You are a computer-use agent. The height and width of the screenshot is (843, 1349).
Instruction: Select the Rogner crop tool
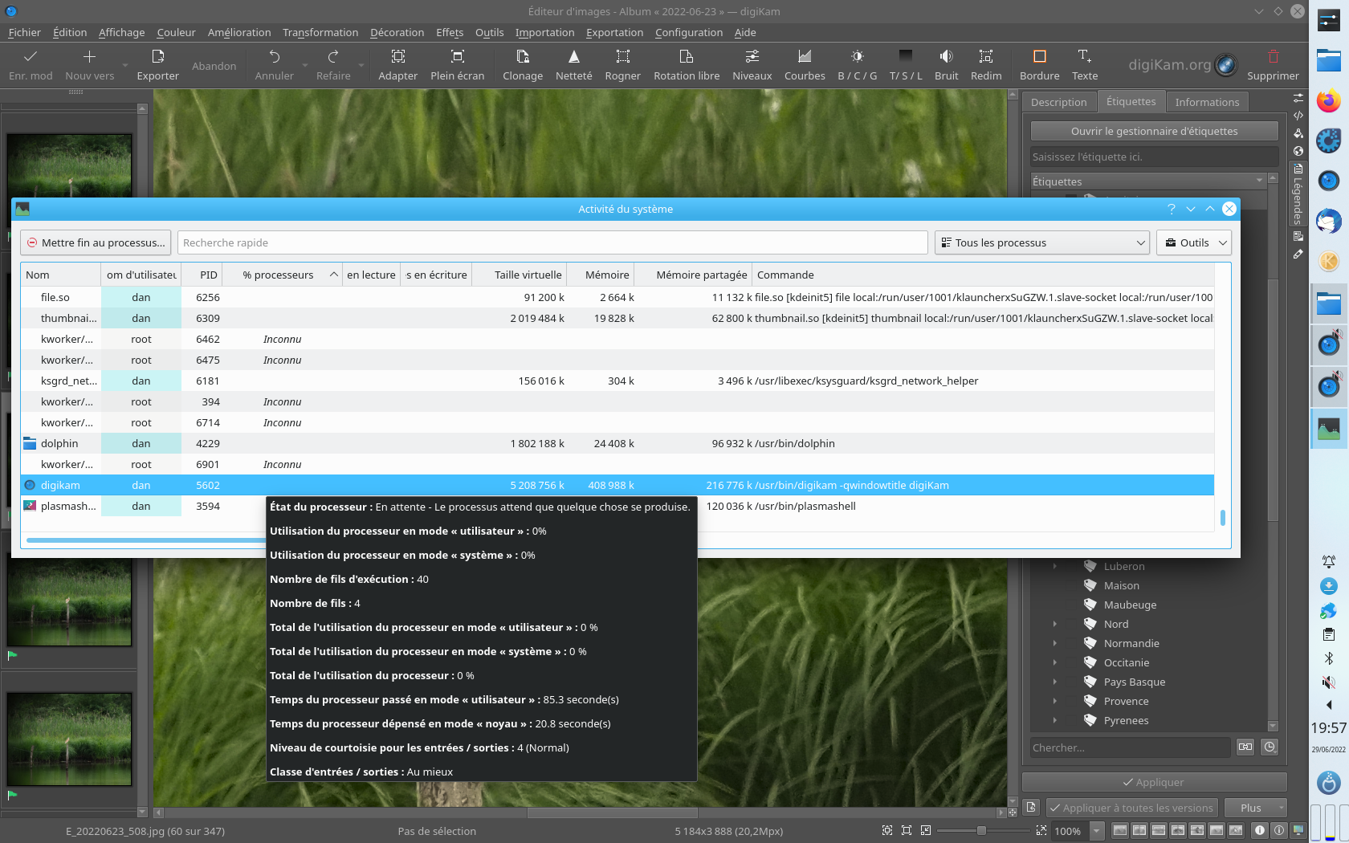coord(622,65)
